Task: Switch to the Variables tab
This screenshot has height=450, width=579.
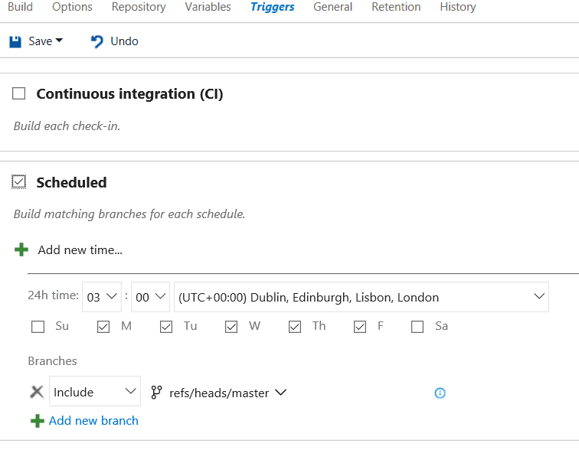Action: [x=208, y=7]
